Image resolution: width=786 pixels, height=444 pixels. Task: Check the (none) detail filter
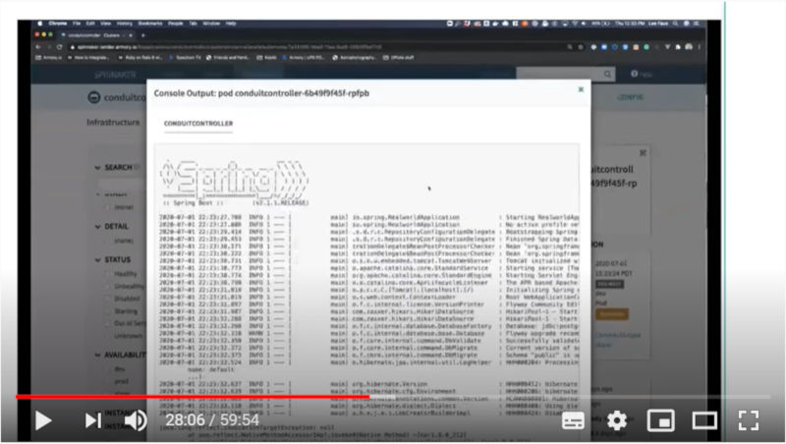[x=108, y=241]
